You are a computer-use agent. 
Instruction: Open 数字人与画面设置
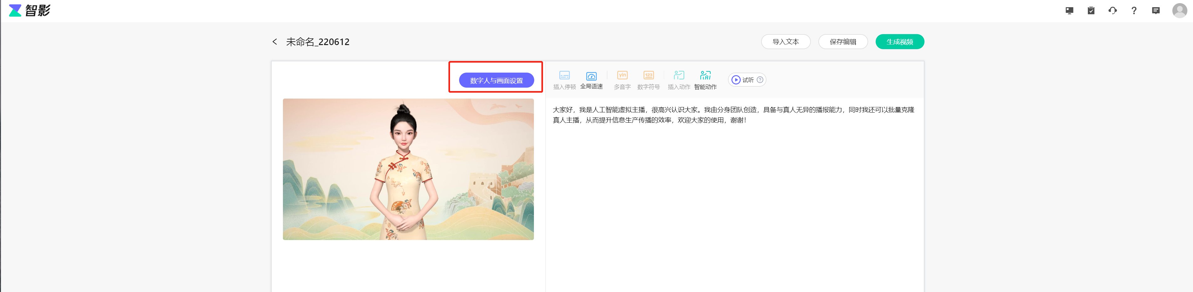pos(496,80)
